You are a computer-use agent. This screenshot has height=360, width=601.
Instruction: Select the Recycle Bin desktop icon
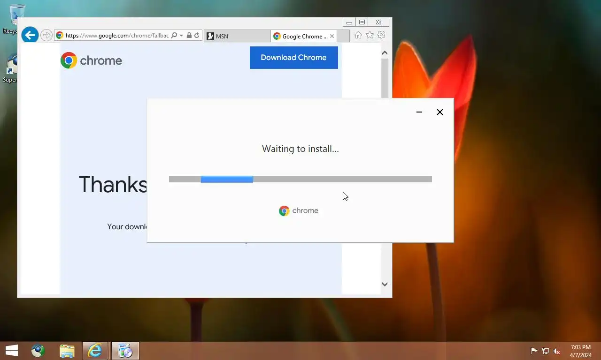(17, 20)
